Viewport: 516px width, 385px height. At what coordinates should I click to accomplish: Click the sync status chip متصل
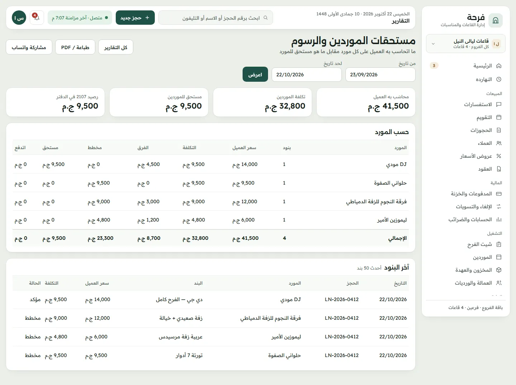click(x=80, y=18)
